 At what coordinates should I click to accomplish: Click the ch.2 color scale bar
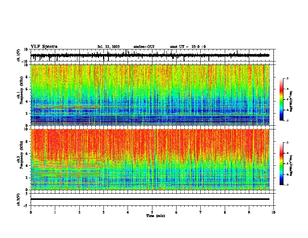tap(282, 164)
